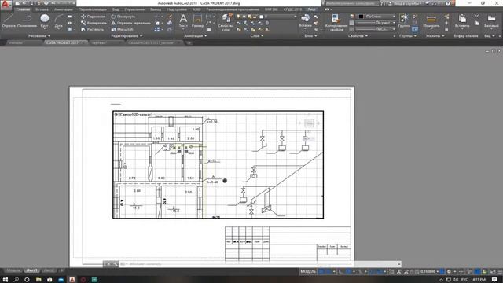Open the lineweight ПоСлою dropdown

click(376, 29)
